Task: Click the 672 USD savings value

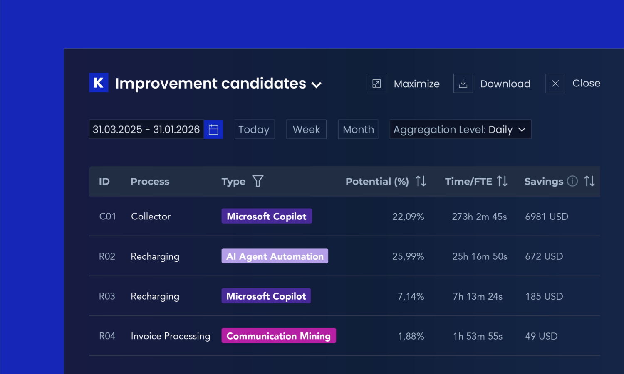Action: pos(544,257)
